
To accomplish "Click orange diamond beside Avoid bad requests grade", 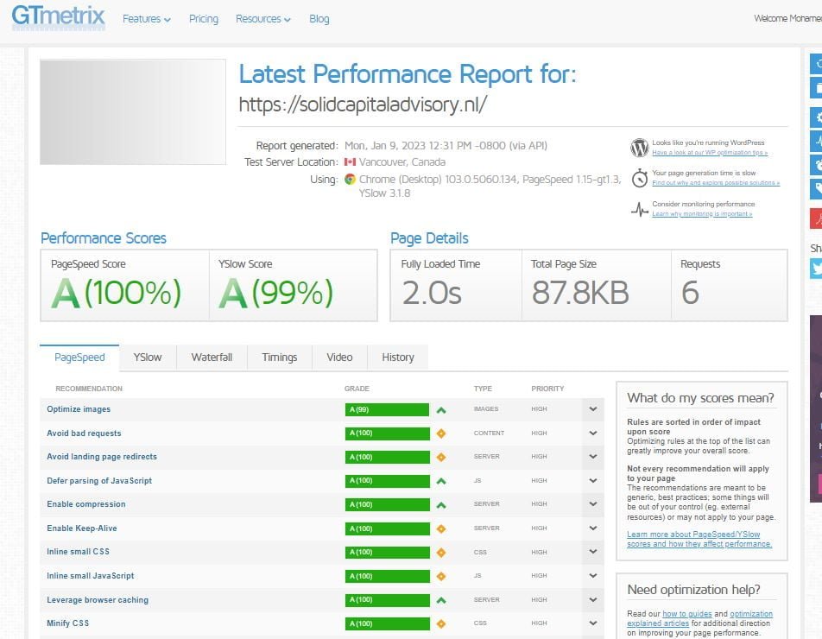I will pyautogui.click(x=441, y=433).
